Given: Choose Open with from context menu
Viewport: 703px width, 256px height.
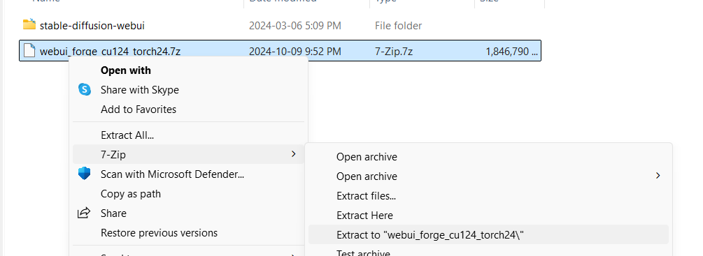Looking at the screenshot, I should (x=125, y=70).
